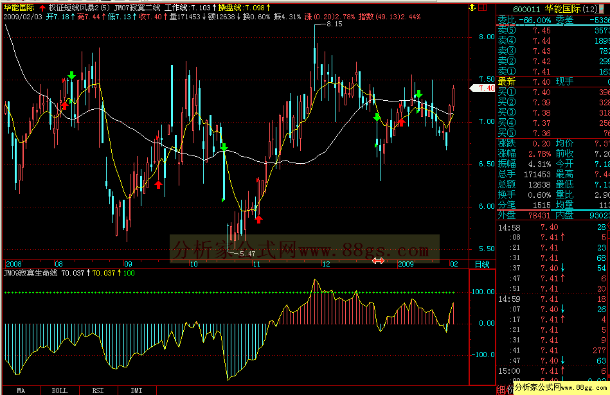This screenshot has height=395, width=610.
Task: Click the -100.0 level on sub-chart axis
Action: click(483, 355)
